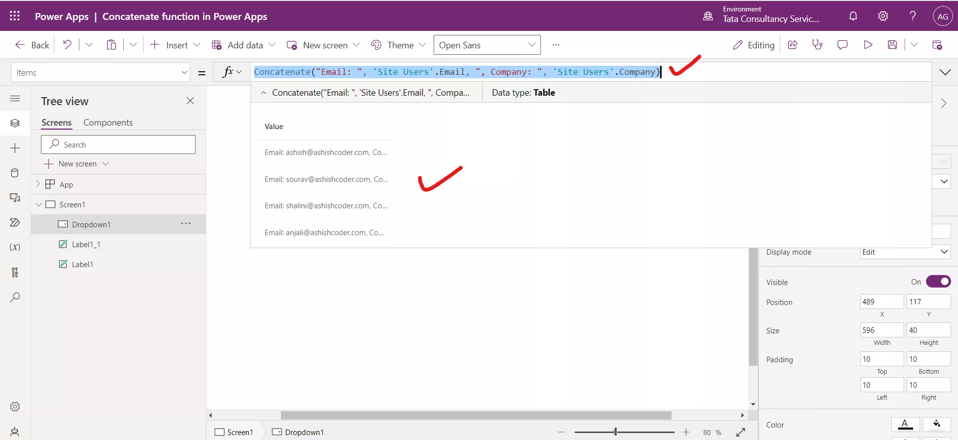The height and width of the screenshot is (440, 958).
Task: Open the Theme dropdown arrow
Action: [423, 45]
